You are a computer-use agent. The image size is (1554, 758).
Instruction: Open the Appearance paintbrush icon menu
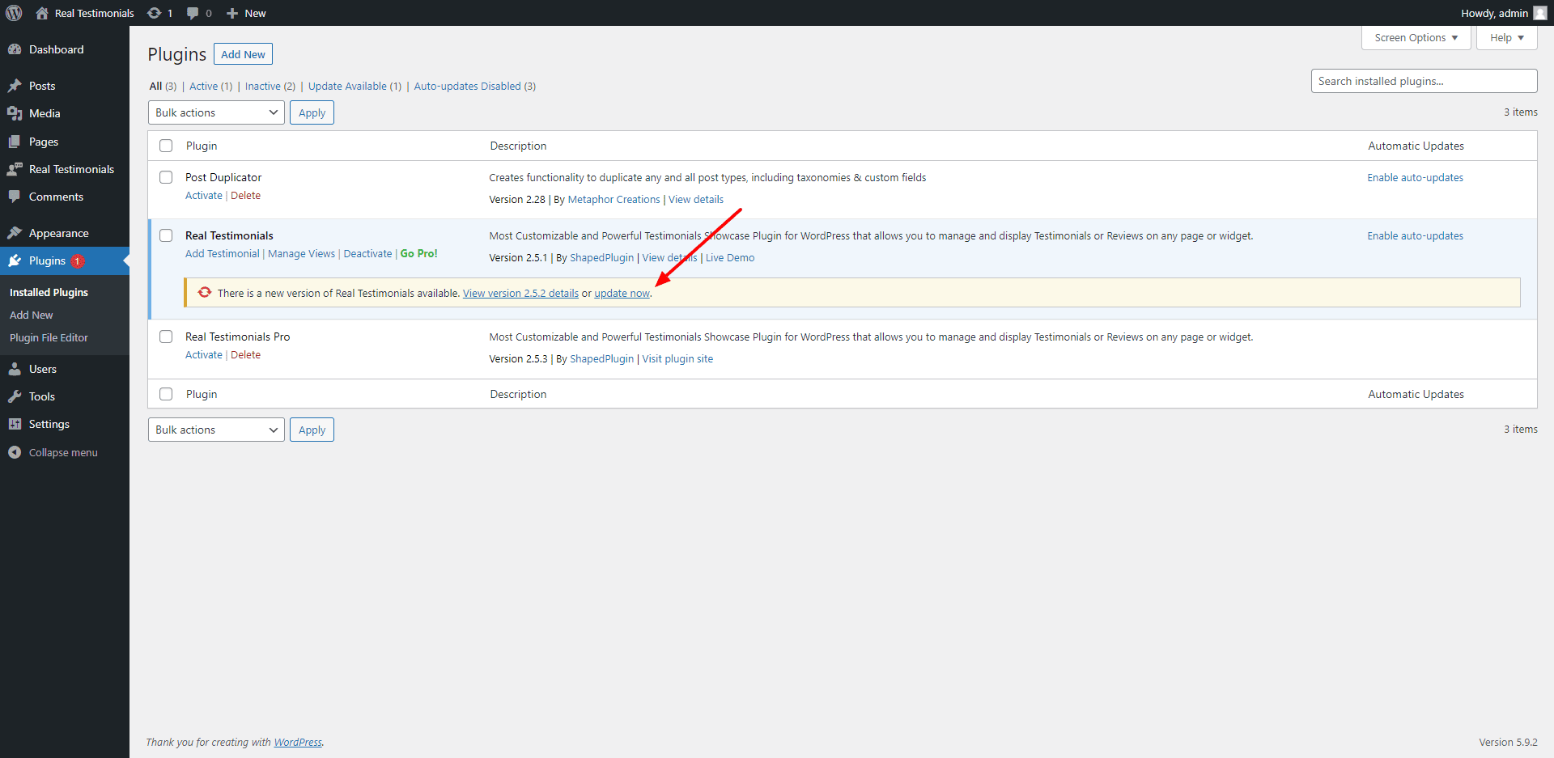(15, 233)
